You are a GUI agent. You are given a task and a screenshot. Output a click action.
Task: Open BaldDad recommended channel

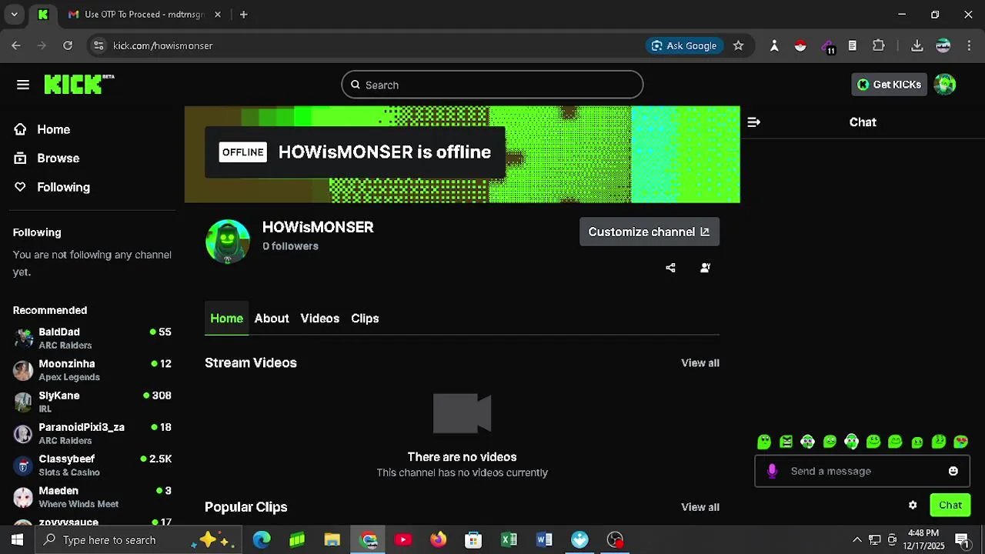click(x=92, y=338)
